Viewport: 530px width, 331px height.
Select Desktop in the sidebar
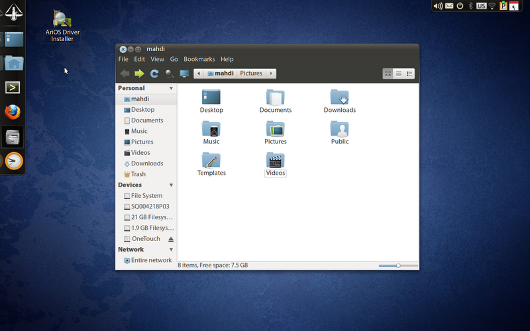coord(146,110)
